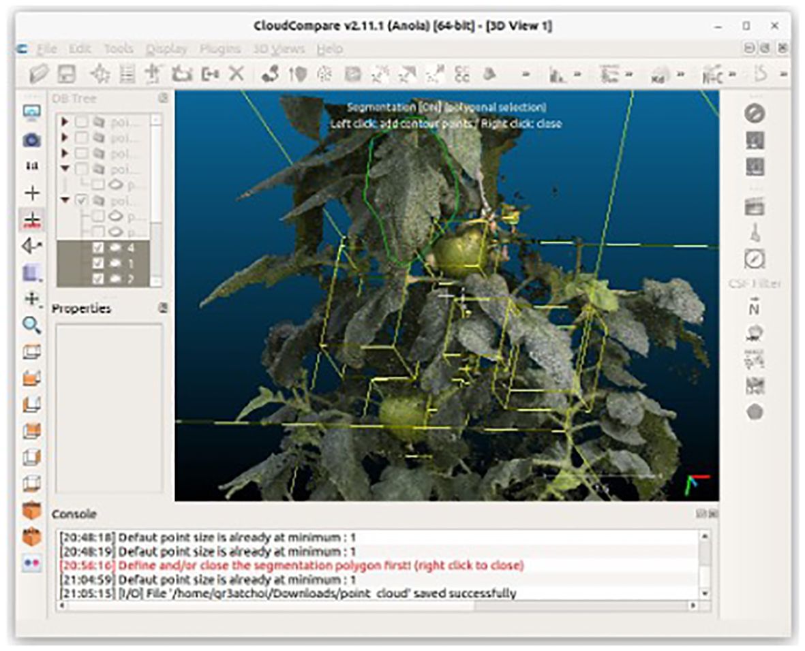
Task: Click the compass plugin icon
Action: tap(755, 259)
